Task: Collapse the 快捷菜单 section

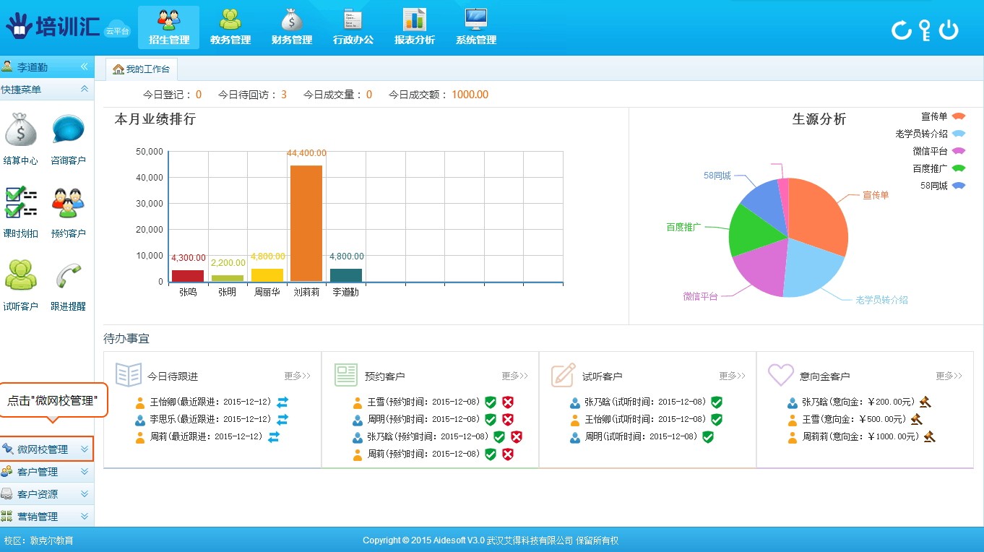Action: (85, 89)
